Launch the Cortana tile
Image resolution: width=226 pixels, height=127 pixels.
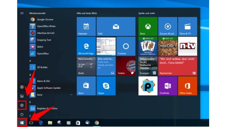(126, 46)
